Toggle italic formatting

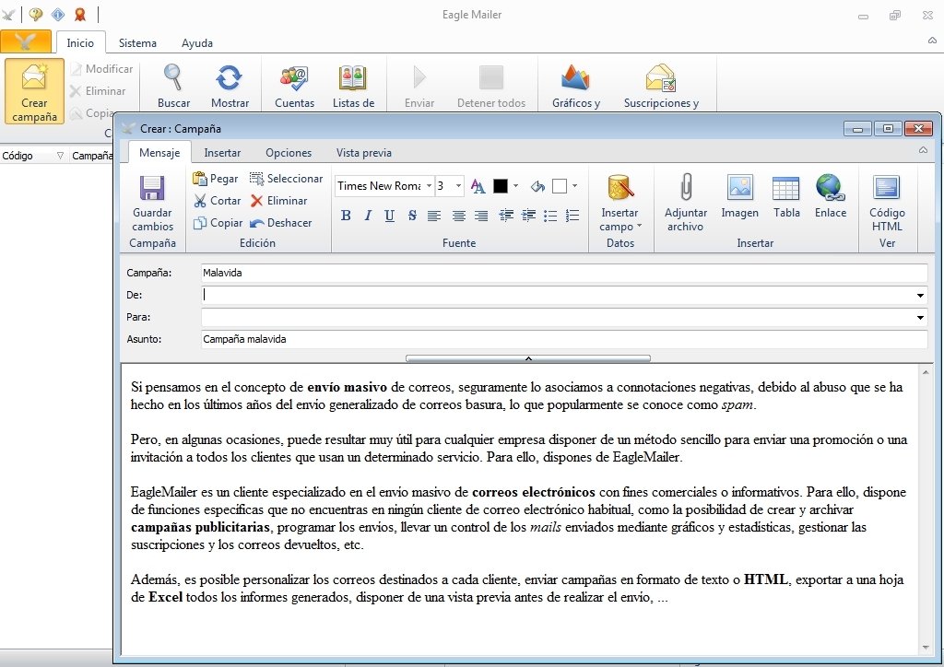368,216
